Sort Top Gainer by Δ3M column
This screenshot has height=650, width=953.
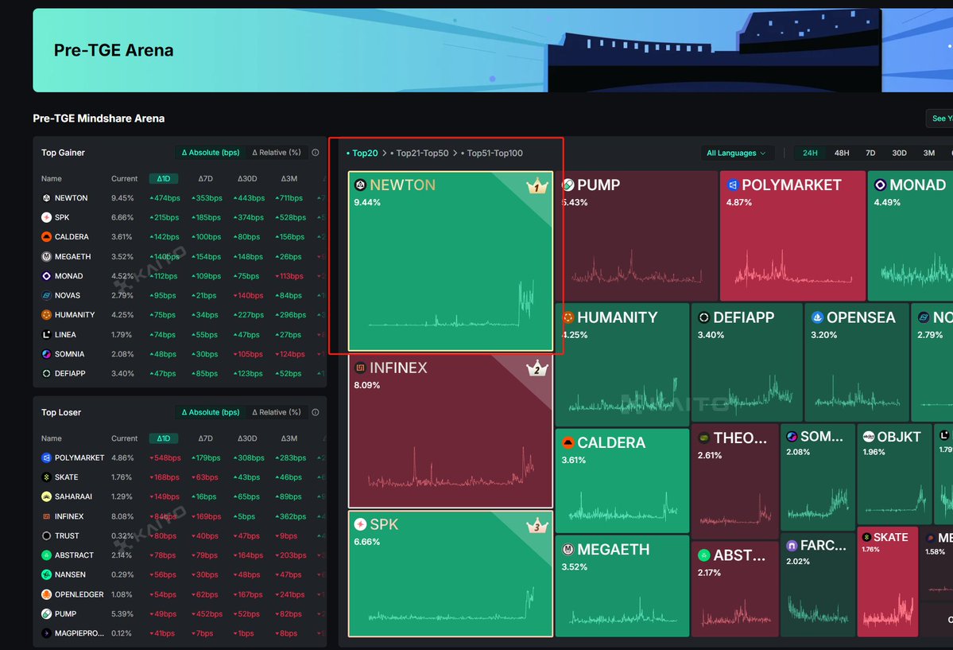pos(289,178)
